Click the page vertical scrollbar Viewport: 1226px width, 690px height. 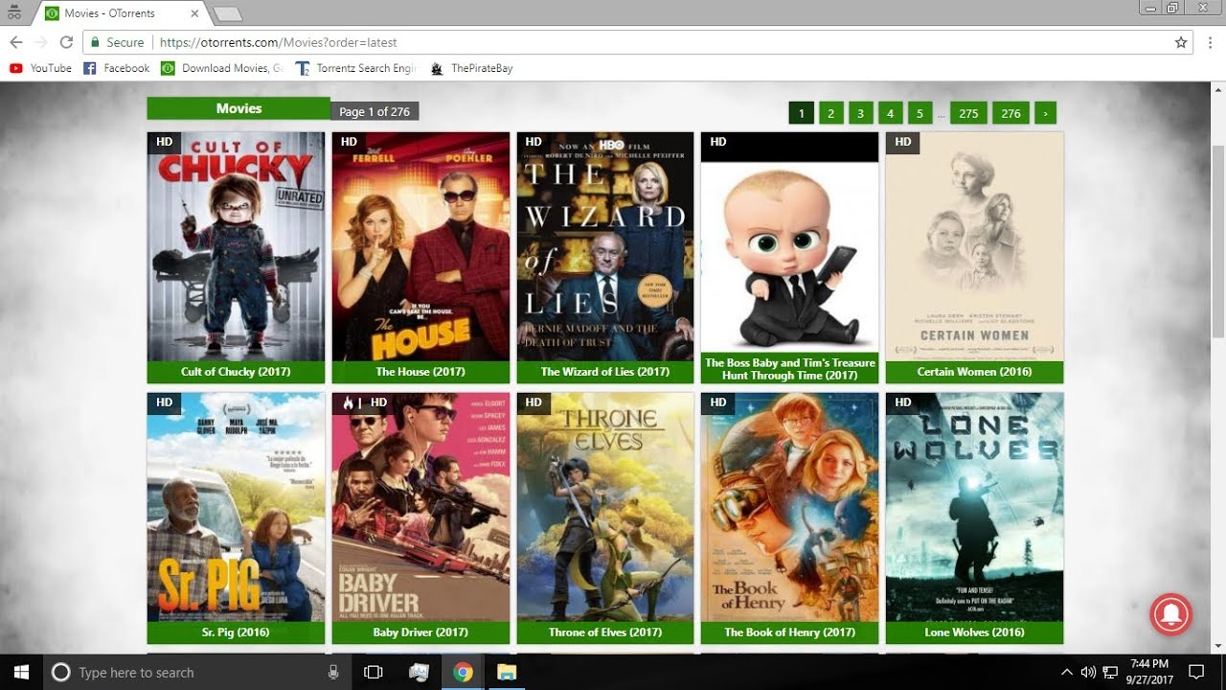pyautogui.click(x=1217, y=240)
